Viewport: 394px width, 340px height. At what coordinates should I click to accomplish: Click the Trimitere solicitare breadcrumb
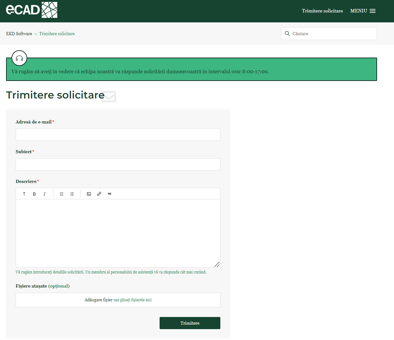pyautogui.click(x=57, y=34)
